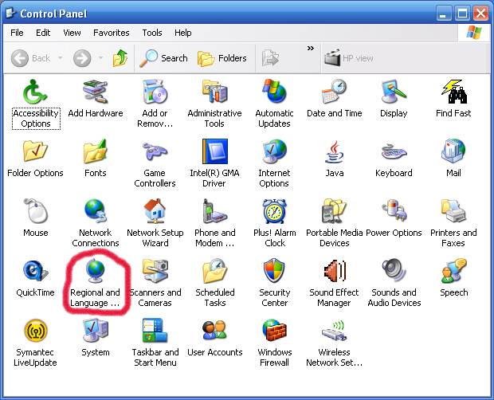Screen dimensions: 494x400
Task: Select the Keyboard icon
Action: (394, 151)
